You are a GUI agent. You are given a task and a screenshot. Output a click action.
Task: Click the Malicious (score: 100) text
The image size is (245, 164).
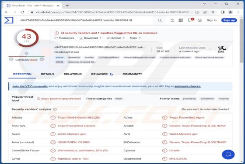pyautogui.click(x=73, y=159)
